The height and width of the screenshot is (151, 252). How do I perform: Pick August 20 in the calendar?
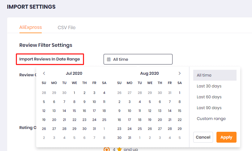160,120
